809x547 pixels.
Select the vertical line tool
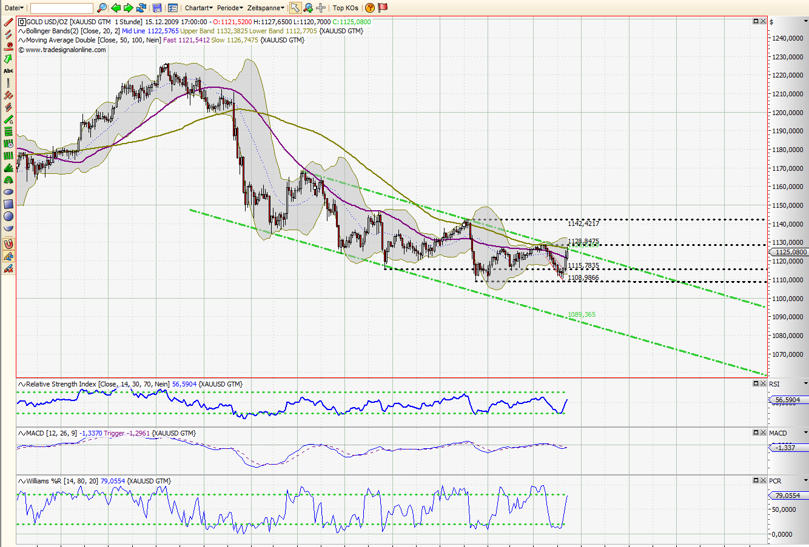(x=8, y=83)
